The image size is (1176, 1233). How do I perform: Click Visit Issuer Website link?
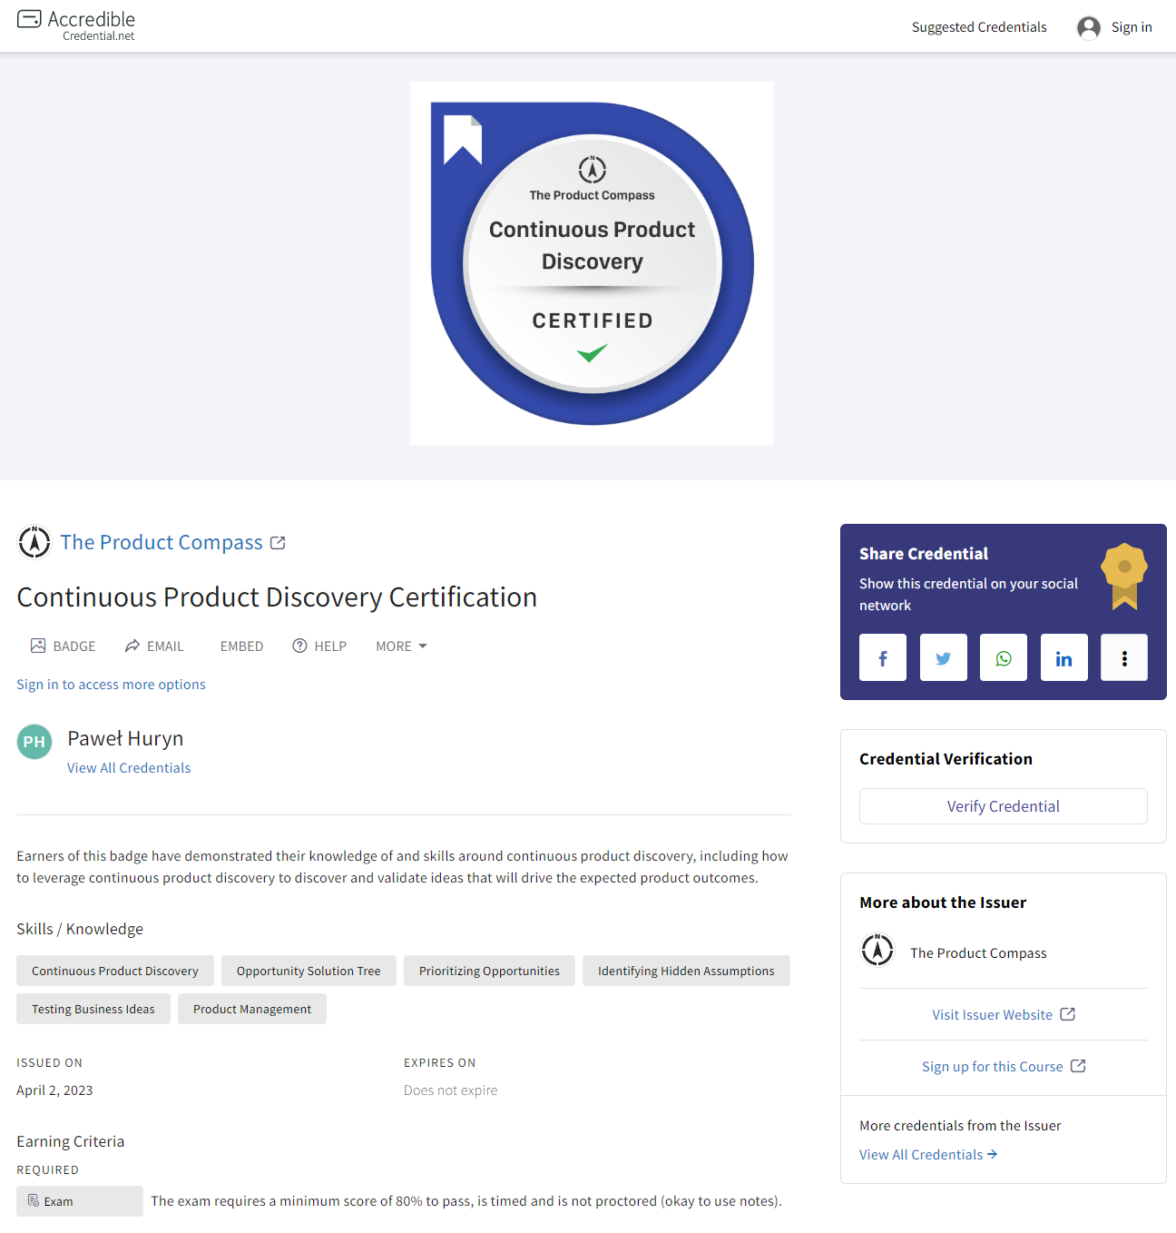[x=992, y=1015]
